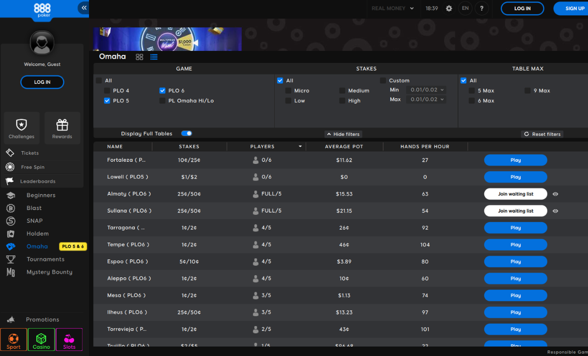This screenshot has height=356, width=588.
Task: Toggle Display Full Tables switch
Action: (x=186, y=133)
